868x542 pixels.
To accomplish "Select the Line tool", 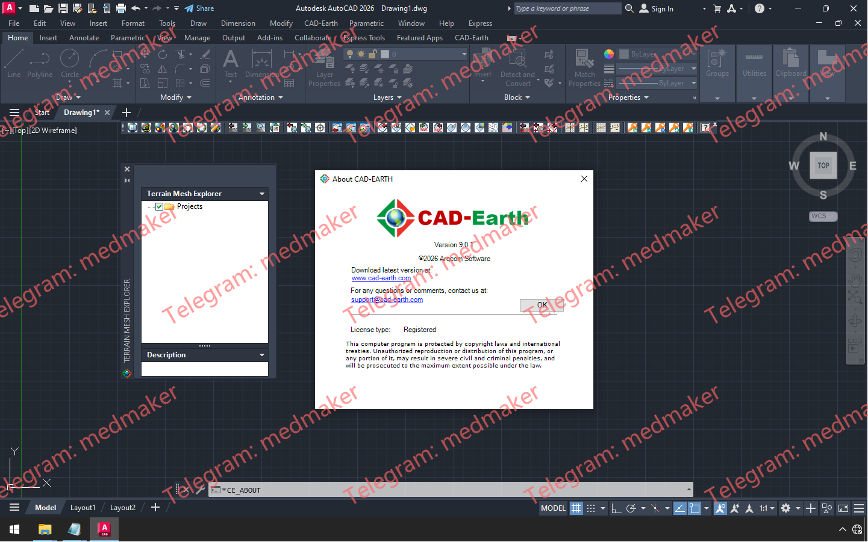I will (13, 63).
